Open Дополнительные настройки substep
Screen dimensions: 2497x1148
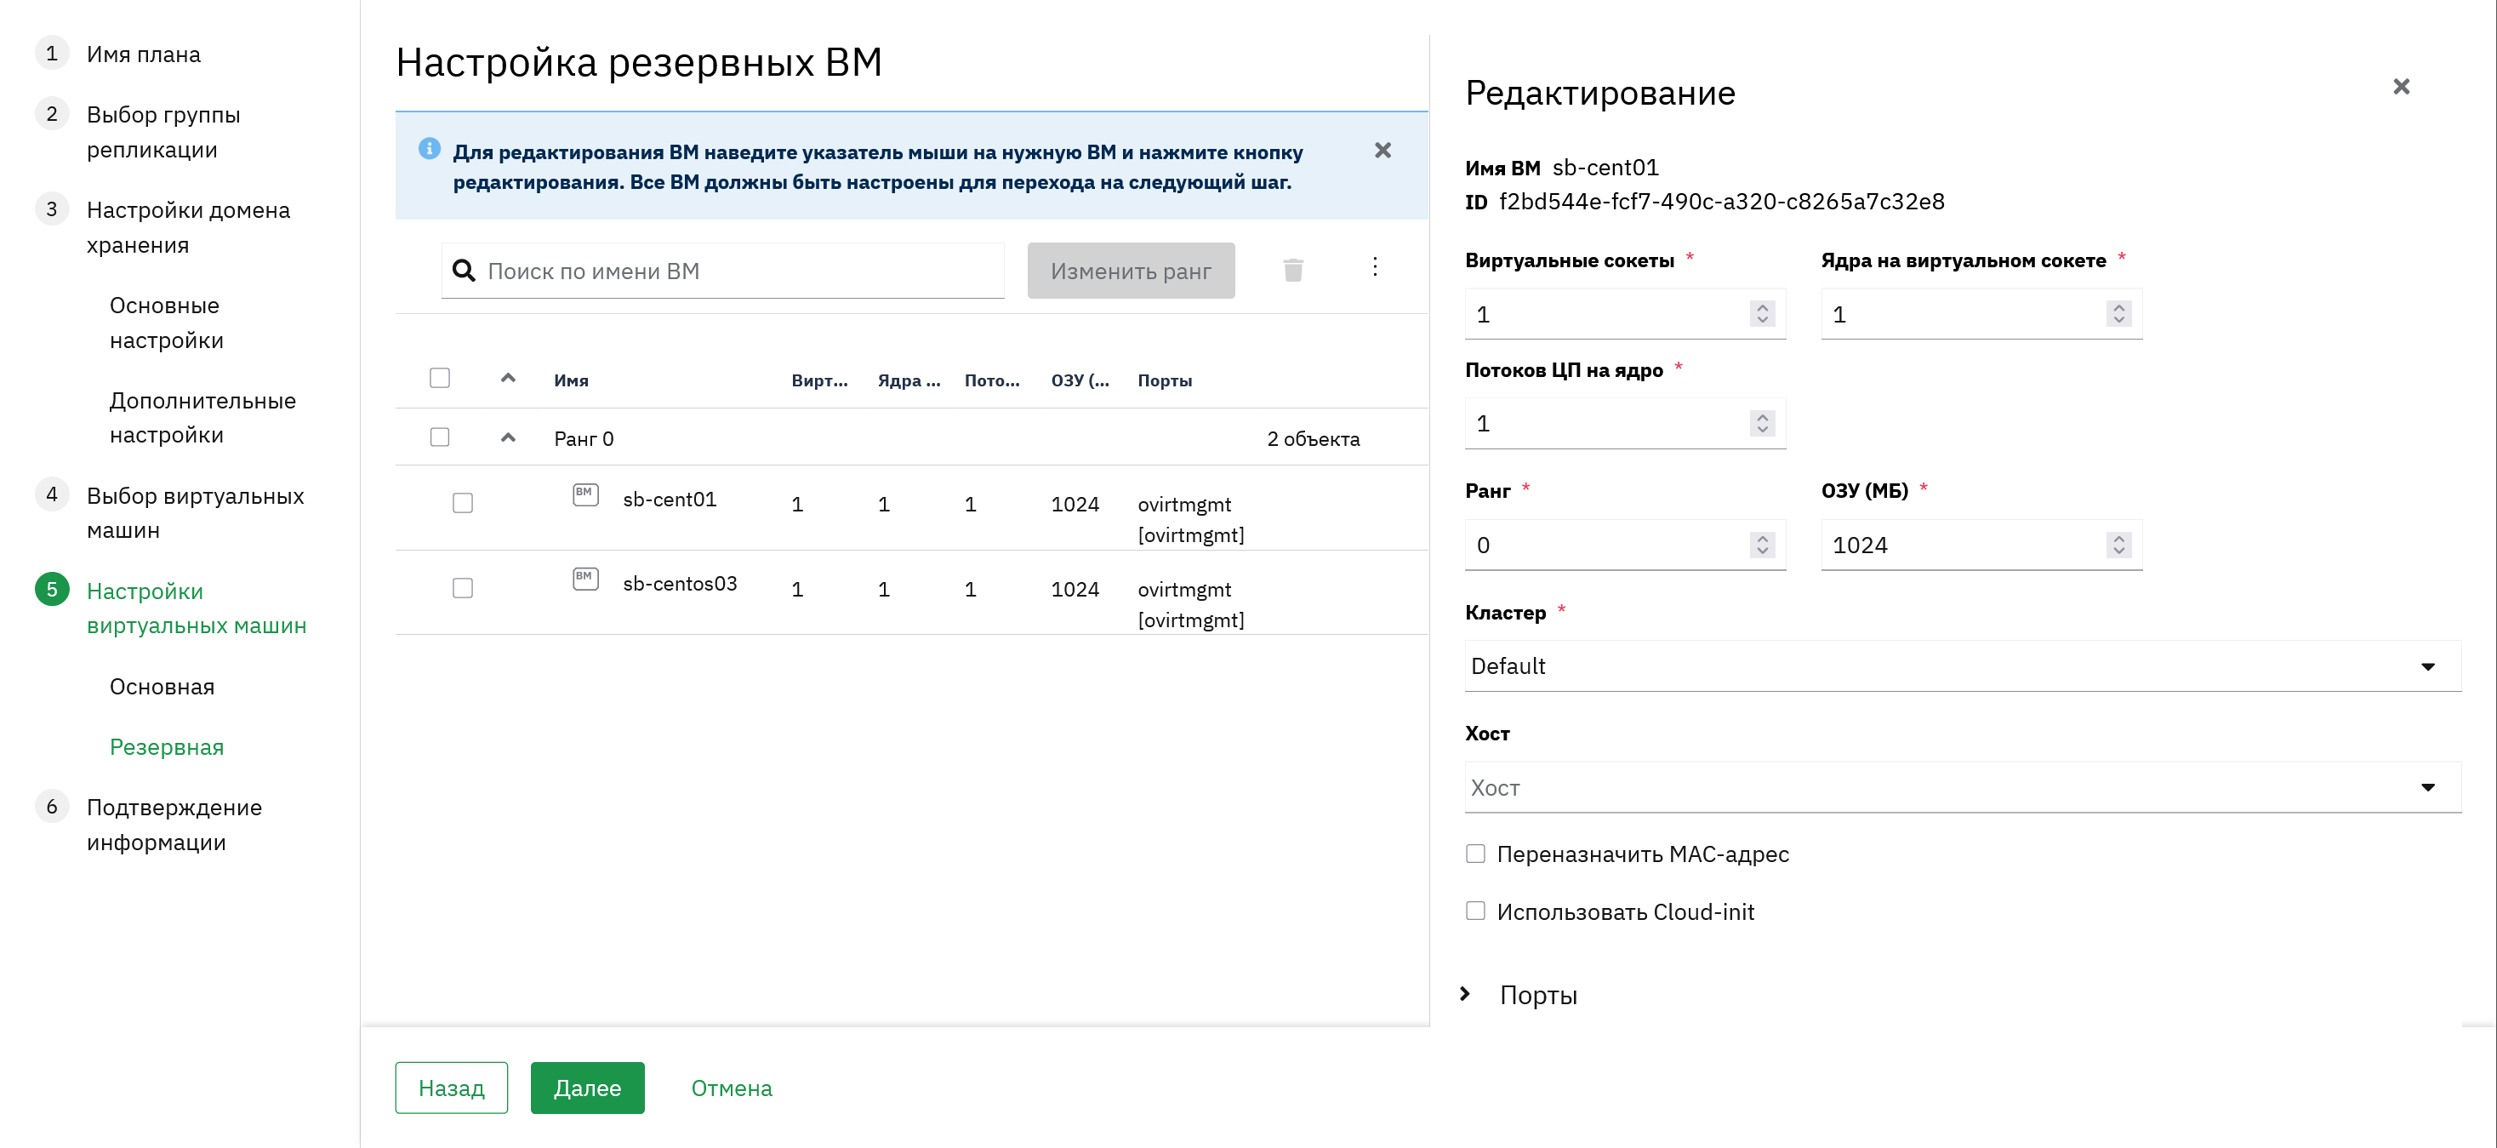click(x=202, y=418)
